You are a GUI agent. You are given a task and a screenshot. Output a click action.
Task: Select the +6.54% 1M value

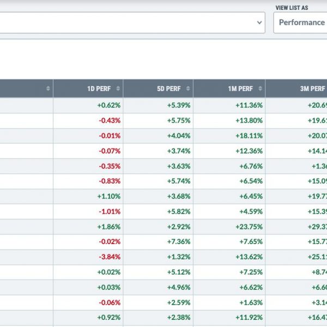(x=251, y=181)
